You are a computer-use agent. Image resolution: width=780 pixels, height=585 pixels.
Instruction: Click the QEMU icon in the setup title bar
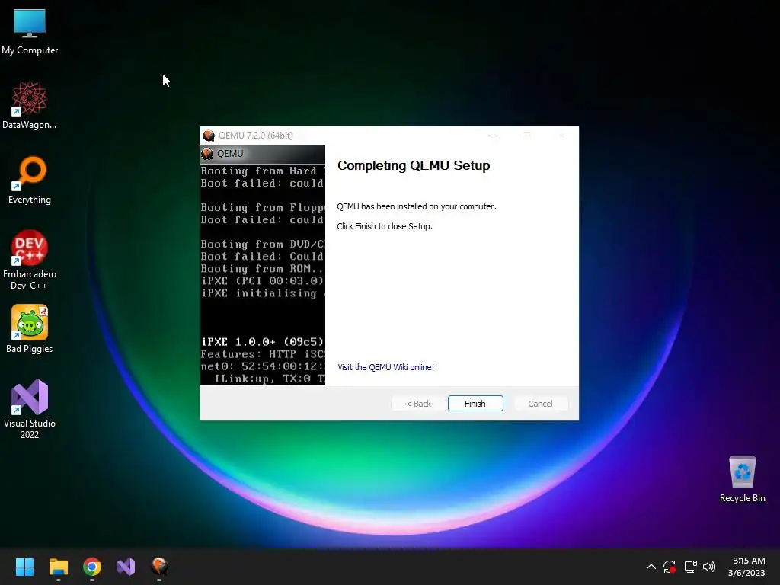click(x=209, y=136)
